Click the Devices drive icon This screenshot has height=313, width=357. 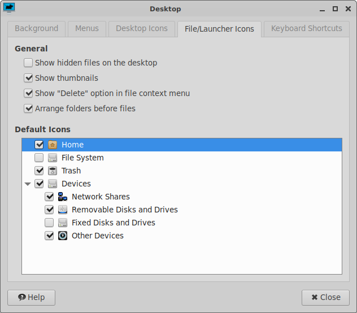(x=53, y=184)
